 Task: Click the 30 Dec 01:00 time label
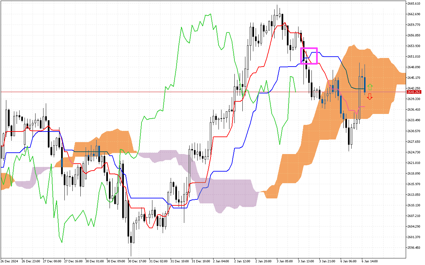[95, 261]
